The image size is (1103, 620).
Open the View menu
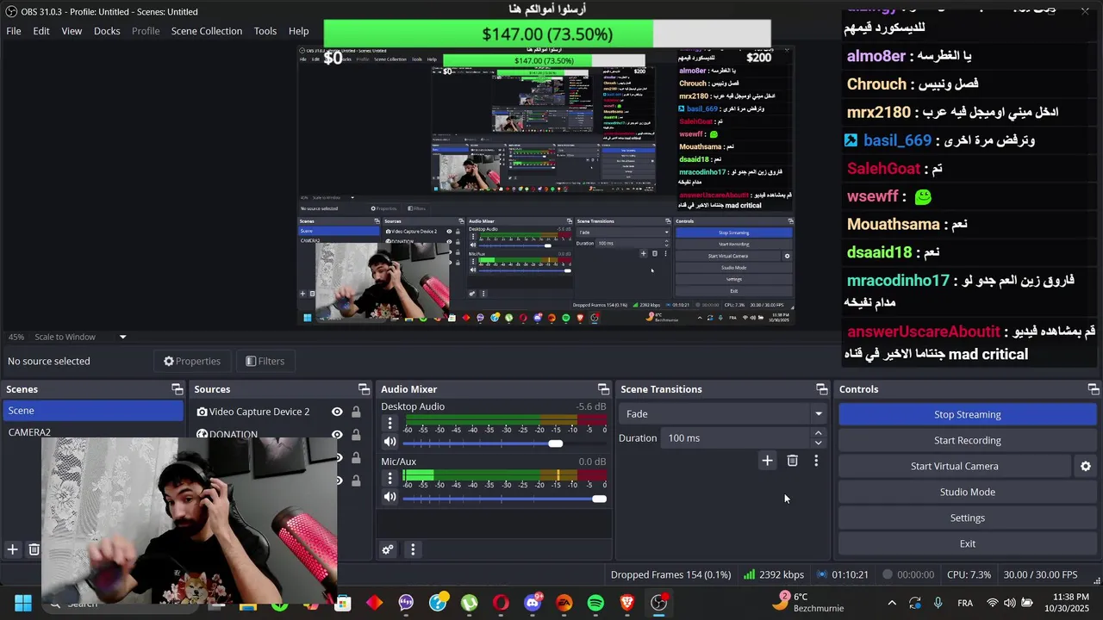tap(72, 31)
